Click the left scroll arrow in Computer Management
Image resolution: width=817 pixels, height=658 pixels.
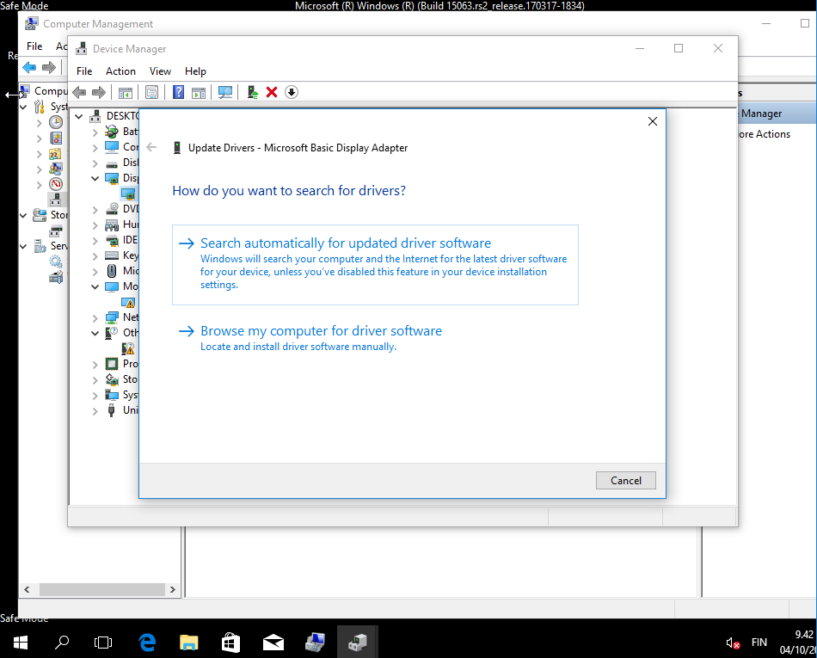coord(27,589)
